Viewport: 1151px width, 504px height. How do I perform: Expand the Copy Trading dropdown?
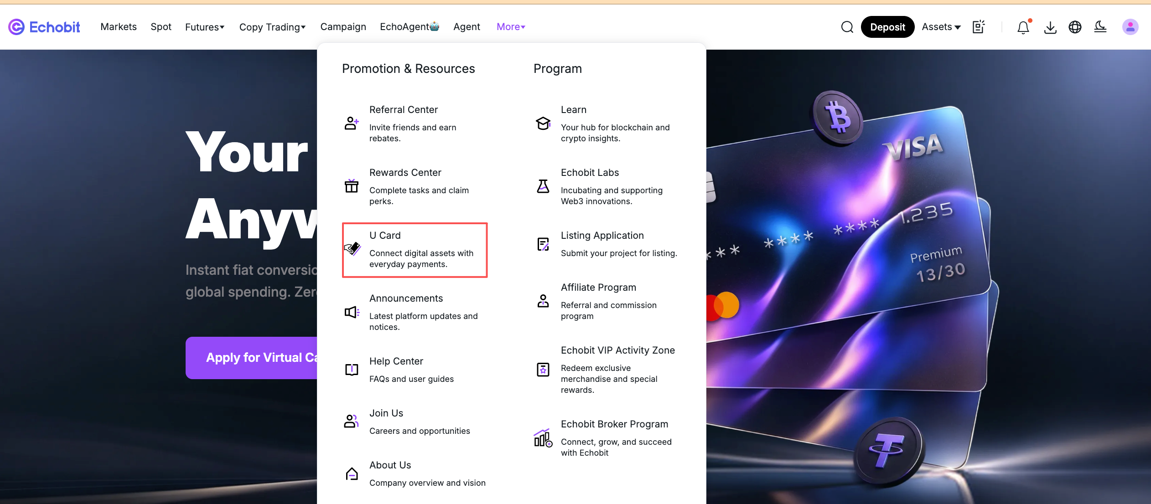pos(273,27)
